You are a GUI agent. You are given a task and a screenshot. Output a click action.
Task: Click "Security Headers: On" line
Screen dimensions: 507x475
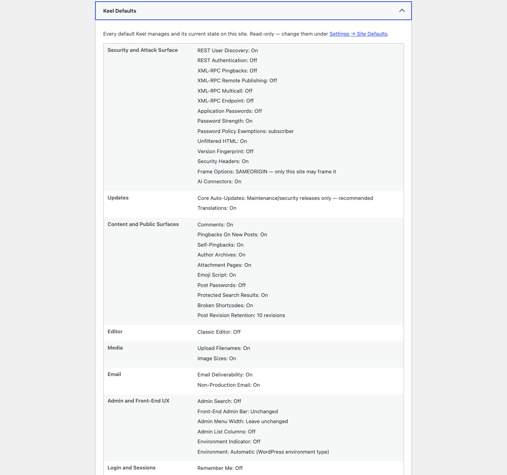(x=223, y=161)
